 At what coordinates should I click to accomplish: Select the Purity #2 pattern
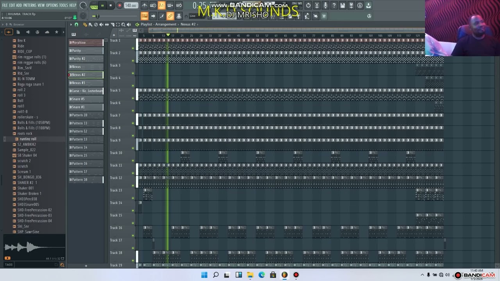[x=86, y=59]
